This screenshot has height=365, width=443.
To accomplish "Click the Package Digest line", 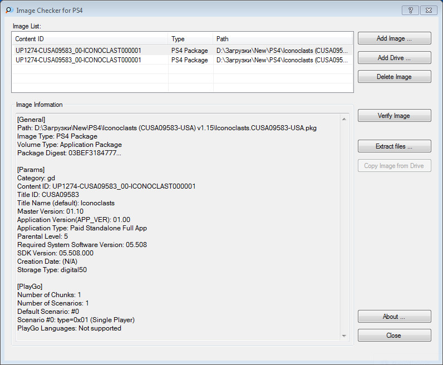I will coord(69,153).
